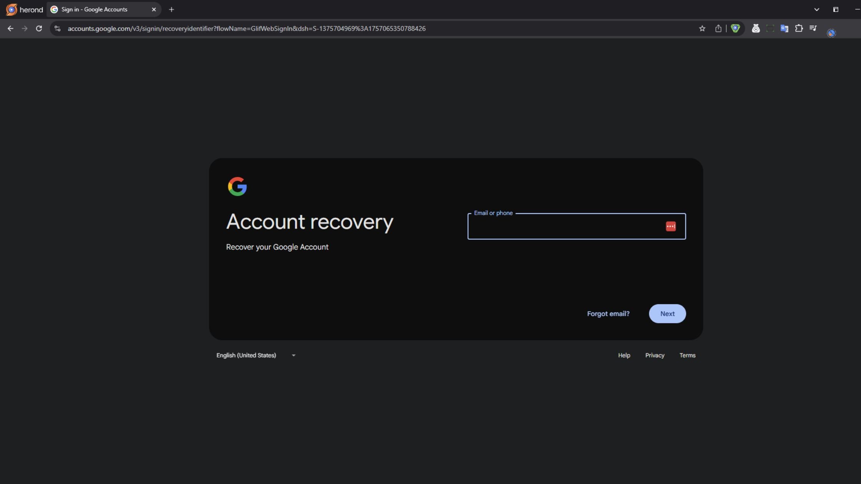861x484 pixels.
Task: Click the password manager icon in email field
Action: [x=671, y=226]
